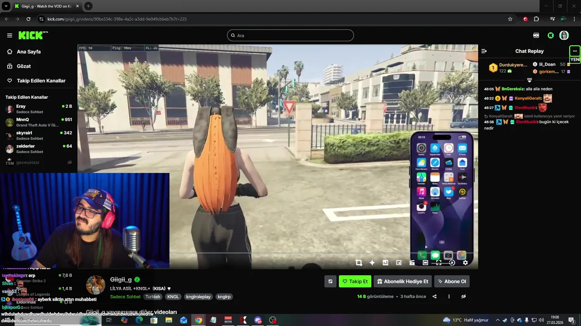The width and height of the screenshot is (581, 326).
Task: Open MnnQ's channel in sidebar
Action: (x=39, y=122)
